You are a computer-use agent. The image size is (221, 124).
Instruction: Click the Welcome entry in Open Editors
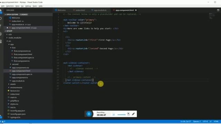pos(16,18)
